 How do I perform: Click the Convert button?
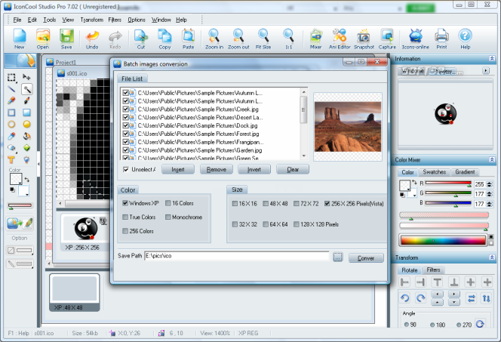coord(366,258)
